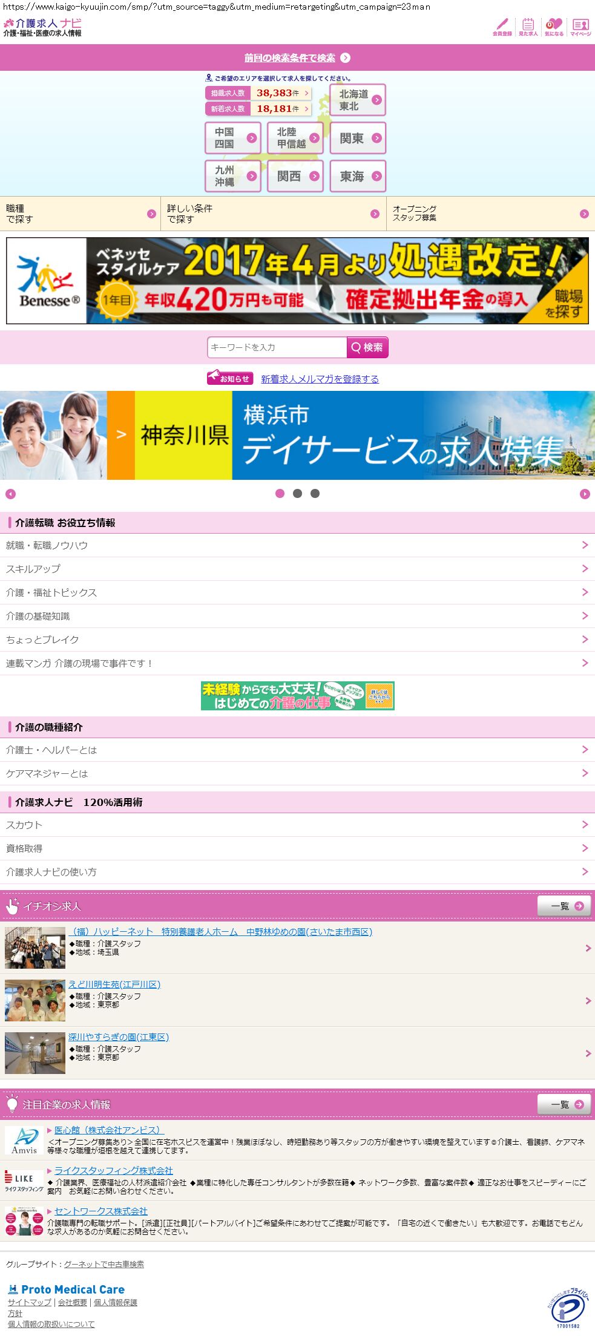Click 一覧 button in イチオシ求人
The width and height of the screenshot is (595, 1336).
564,906
